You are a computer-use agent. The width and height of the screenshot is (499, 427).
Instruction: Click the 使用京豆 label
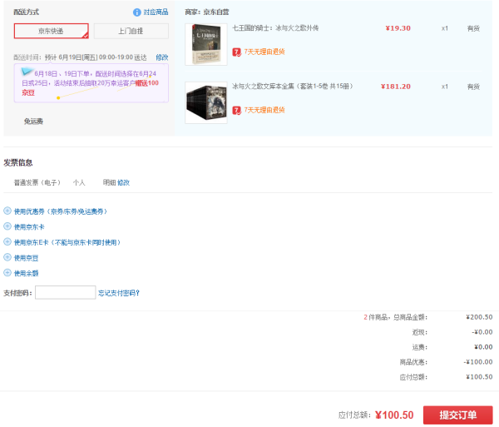[x=26, y=258]
